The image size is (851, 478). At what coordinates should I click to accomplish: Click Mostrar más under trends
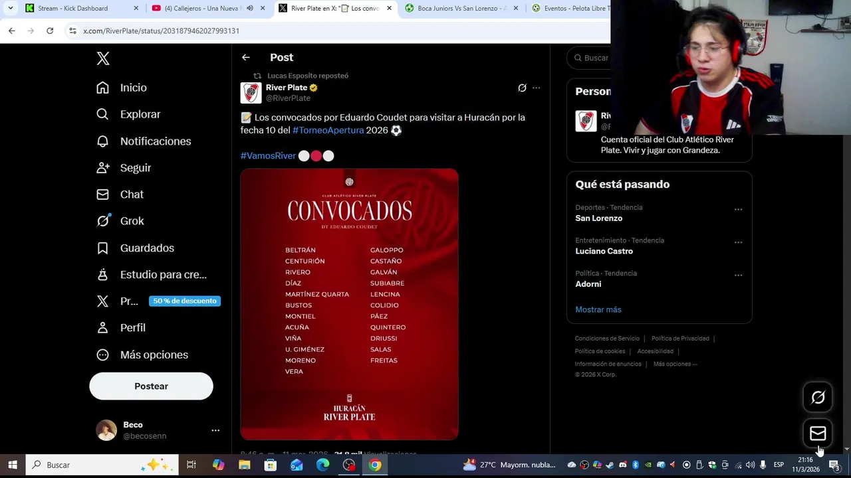click(x=598, y=309)
